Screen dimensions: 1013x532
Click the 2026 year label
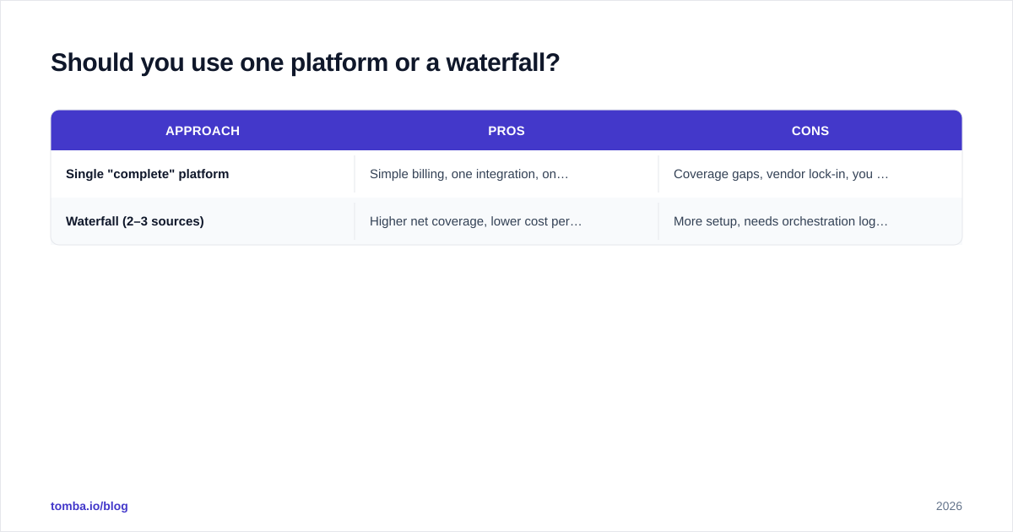949,506
